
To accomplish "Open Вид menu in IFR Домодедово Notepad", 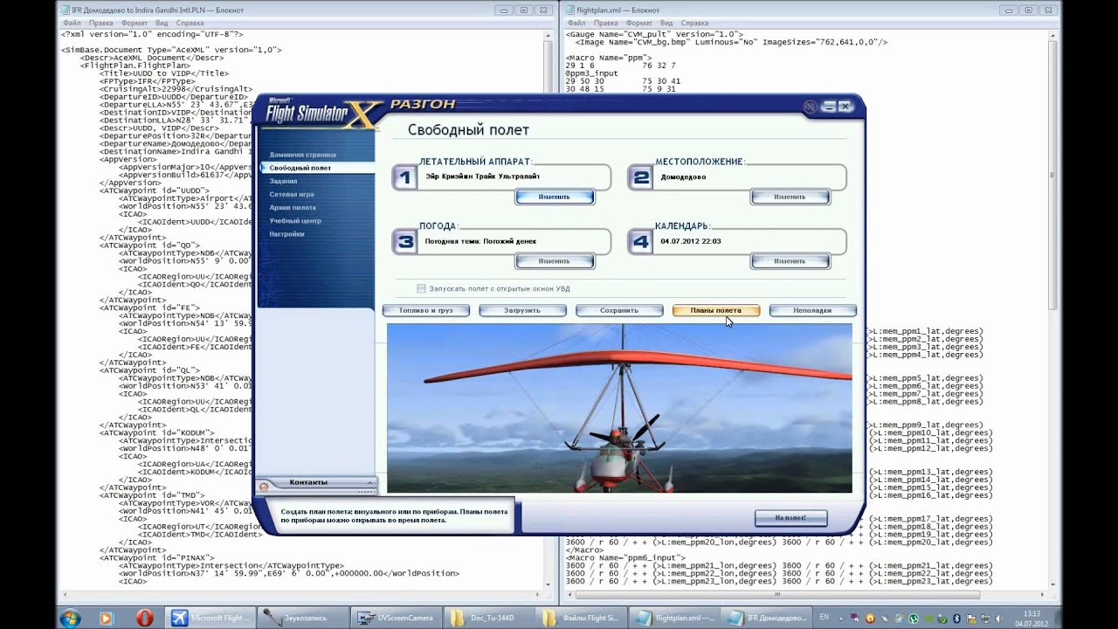I will (x=162, y=23).
